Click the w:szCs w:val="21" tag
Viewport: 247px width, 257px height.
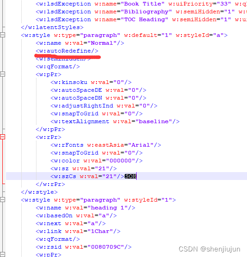[87, 176]
